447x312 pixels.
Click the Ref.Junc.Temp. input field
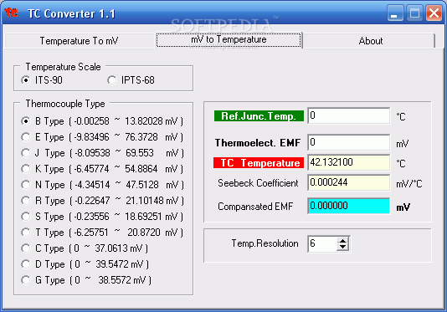pos(349,115)
